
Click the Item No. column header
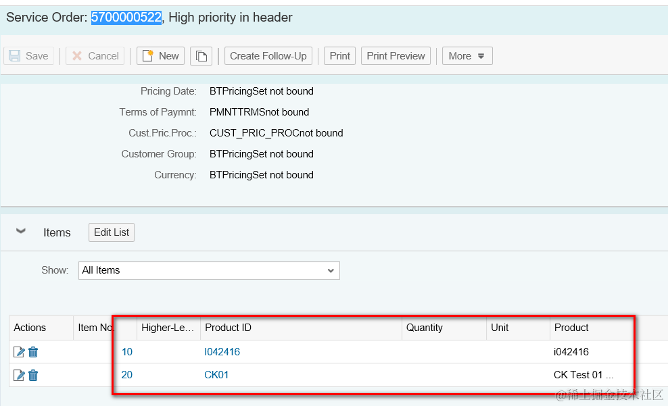pyautogui.click(x=105, y=328)
